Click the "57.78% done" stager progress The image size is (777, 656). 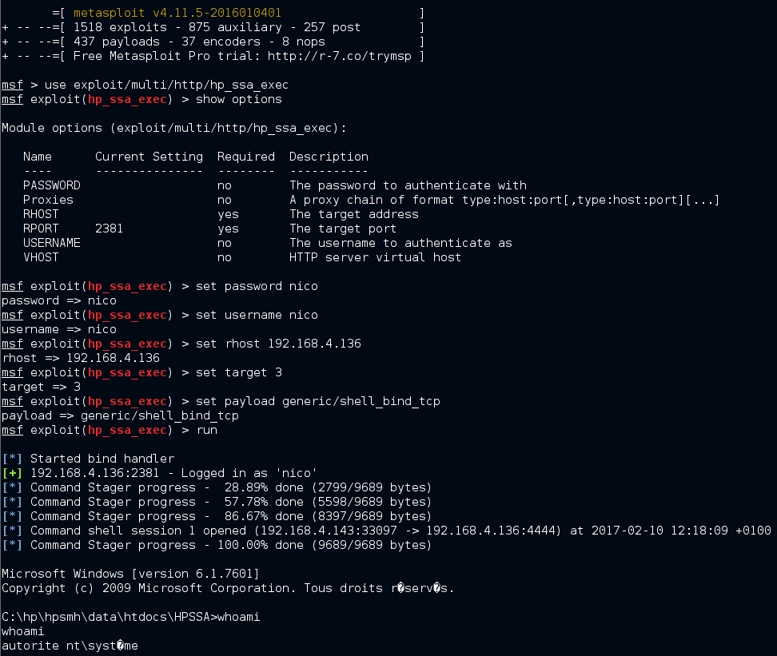coord(264,502)
